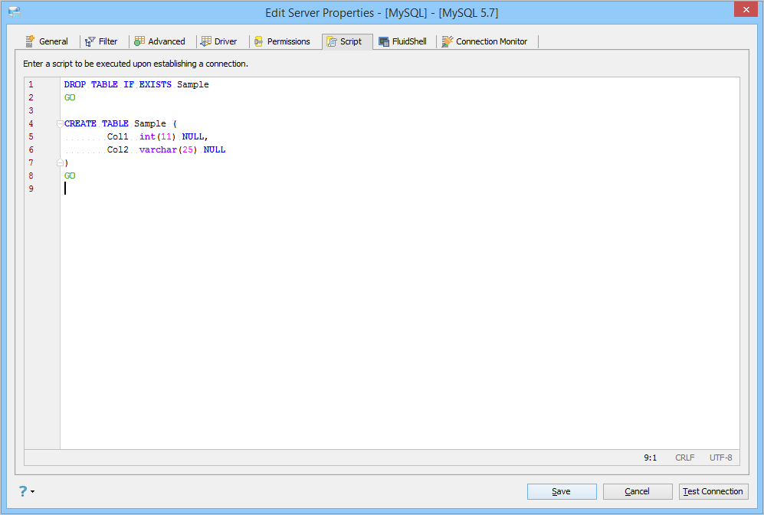Click Sample table name on line 4
The width and height of the screenshot is (764, 515).
click(x=150, y=123)
